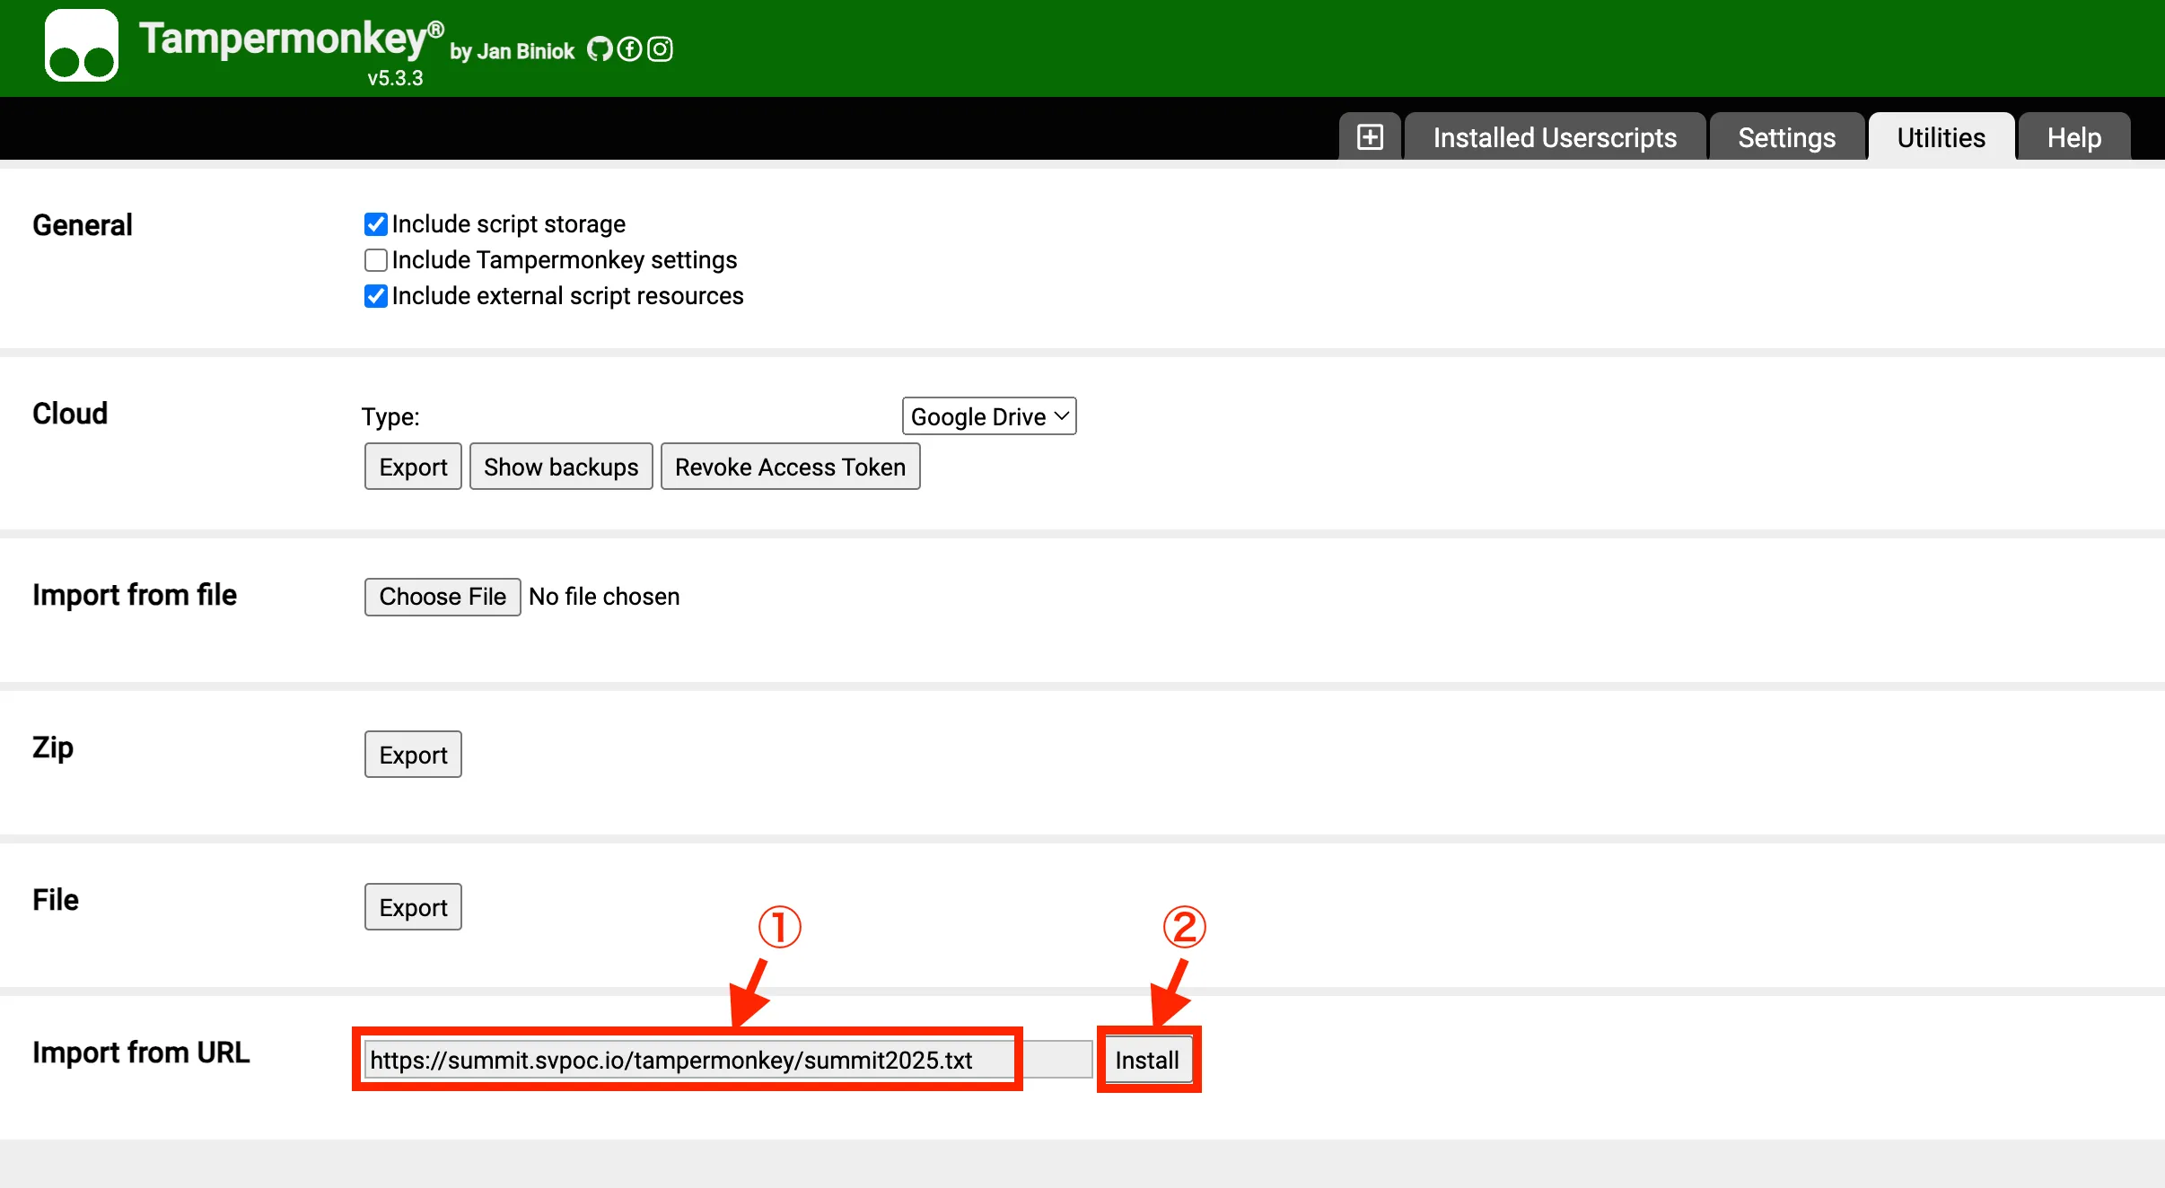
Task: Focus the Import from URL field
Action: (728, 1060)
